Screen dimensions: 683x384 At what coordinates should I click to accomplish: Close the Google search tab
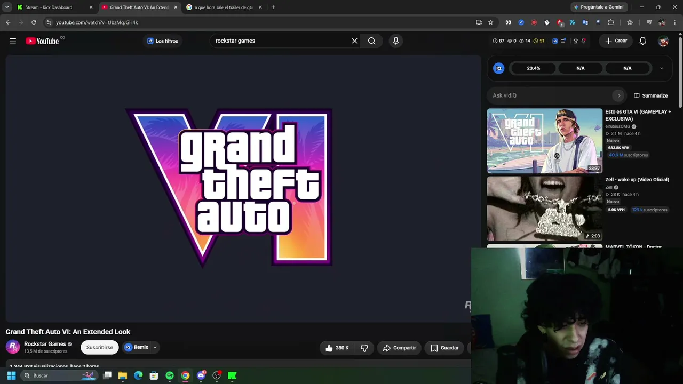pos(260,7)
